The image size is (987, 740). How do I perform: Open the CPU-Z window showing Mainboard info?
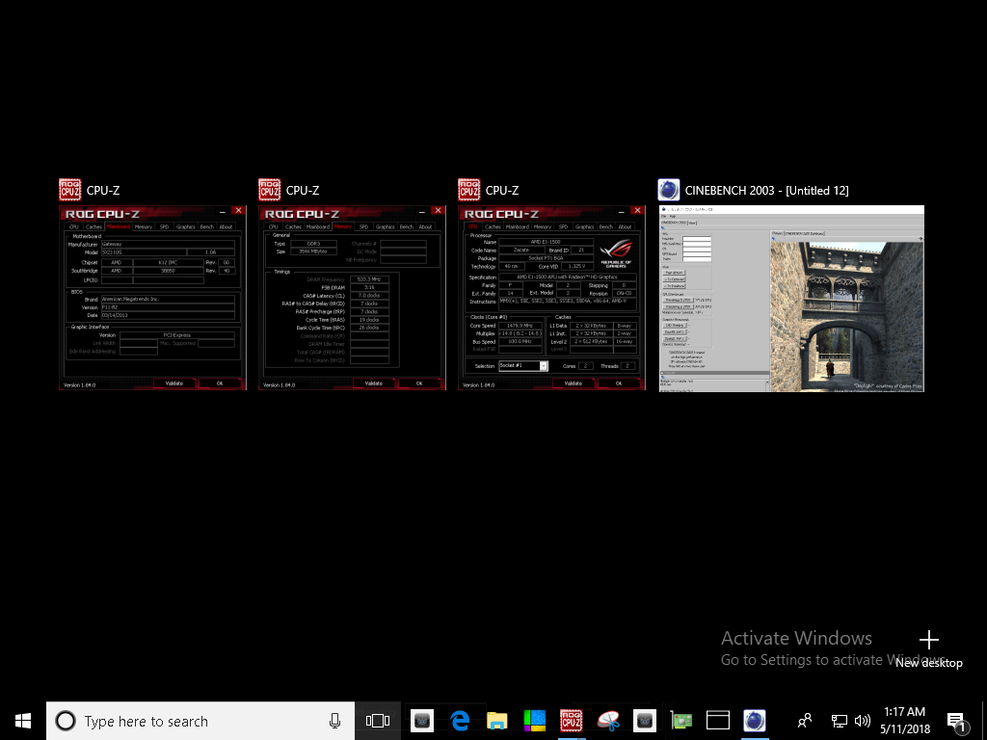point(152,298)
